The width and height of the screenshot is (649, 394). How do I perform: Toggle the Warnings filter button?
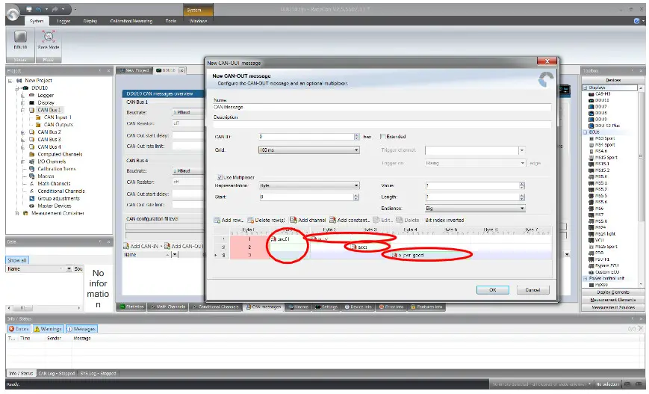[x=48, y=329]
